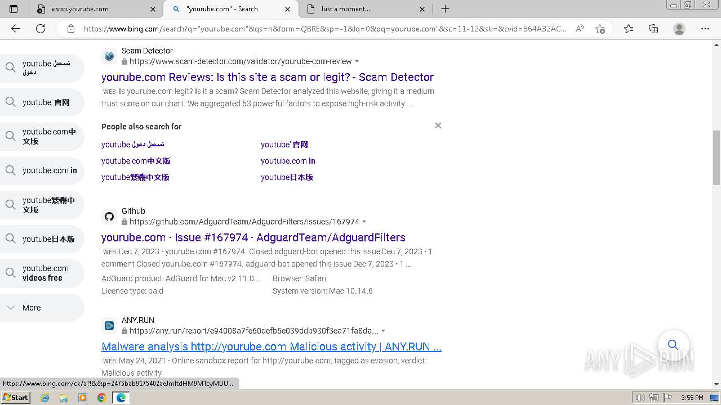
Task: Select sidebar suggestion youtube' 官网
Action: point(42,102)
